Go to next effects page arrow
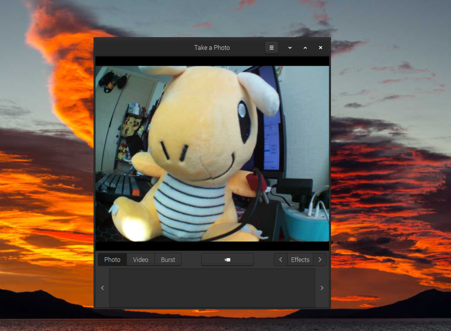Viewport: 451px width, 331px height. [x=320, y=259]
